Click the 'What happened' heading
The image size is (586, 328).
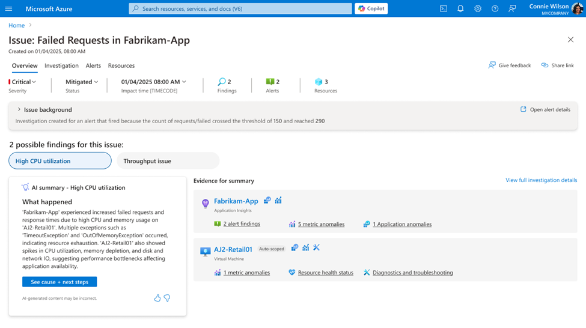[x=47, y=202]
